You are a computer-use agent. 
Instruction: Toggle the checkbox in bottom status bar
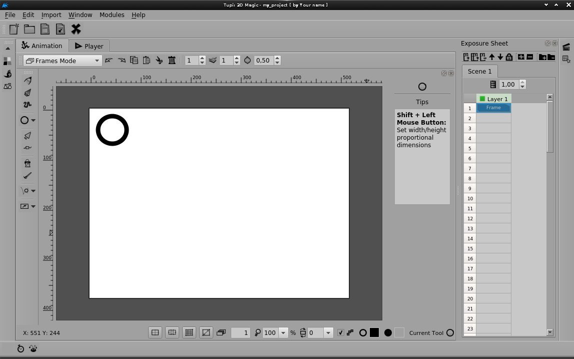tap(341, 332)
